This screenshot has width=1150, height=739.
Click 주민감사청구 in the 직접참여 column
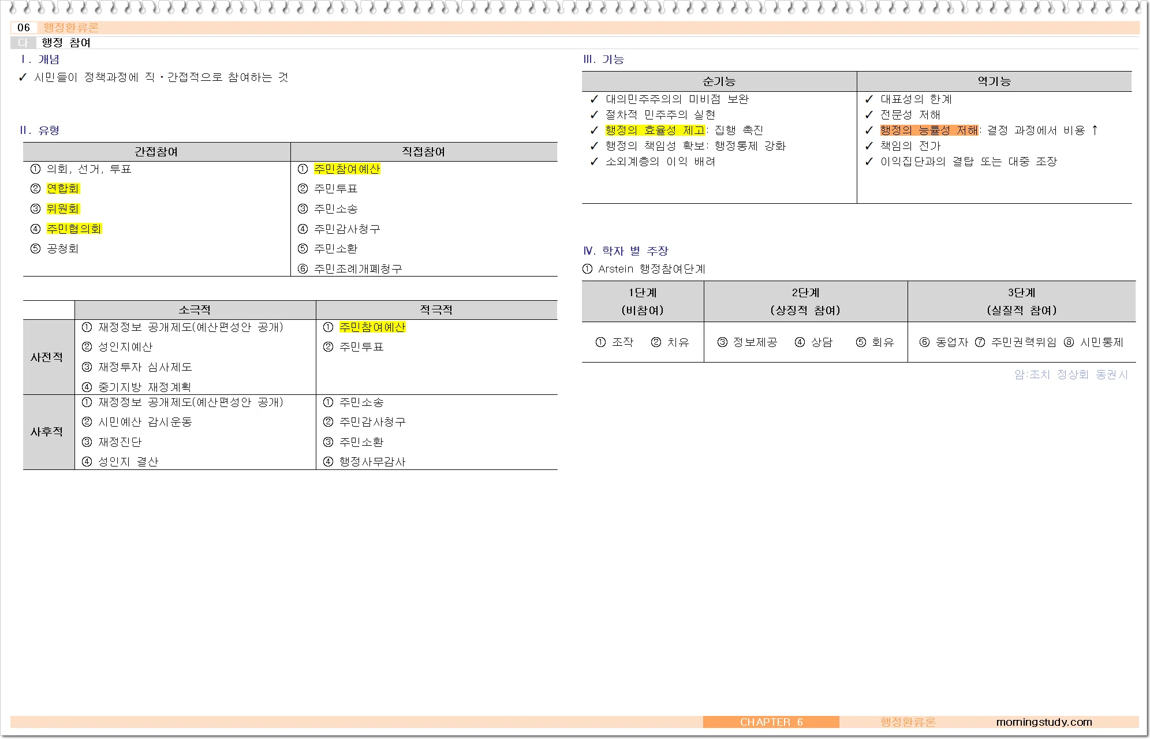(x=347, y=229)
